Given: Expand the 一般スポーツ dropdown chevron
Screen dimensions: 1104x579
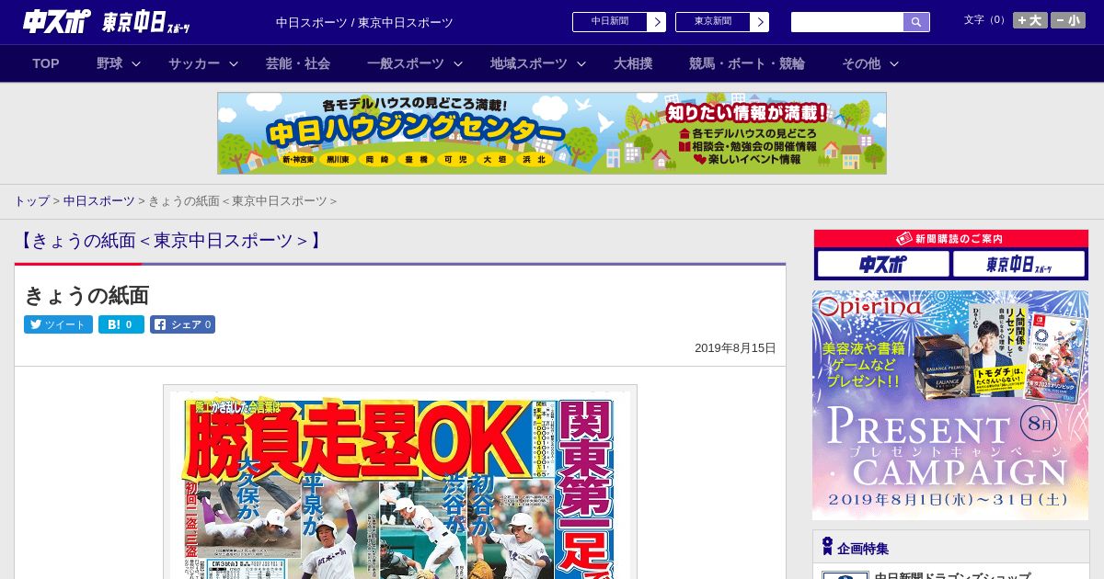Looking at the screenshot, I should point(458,63).
